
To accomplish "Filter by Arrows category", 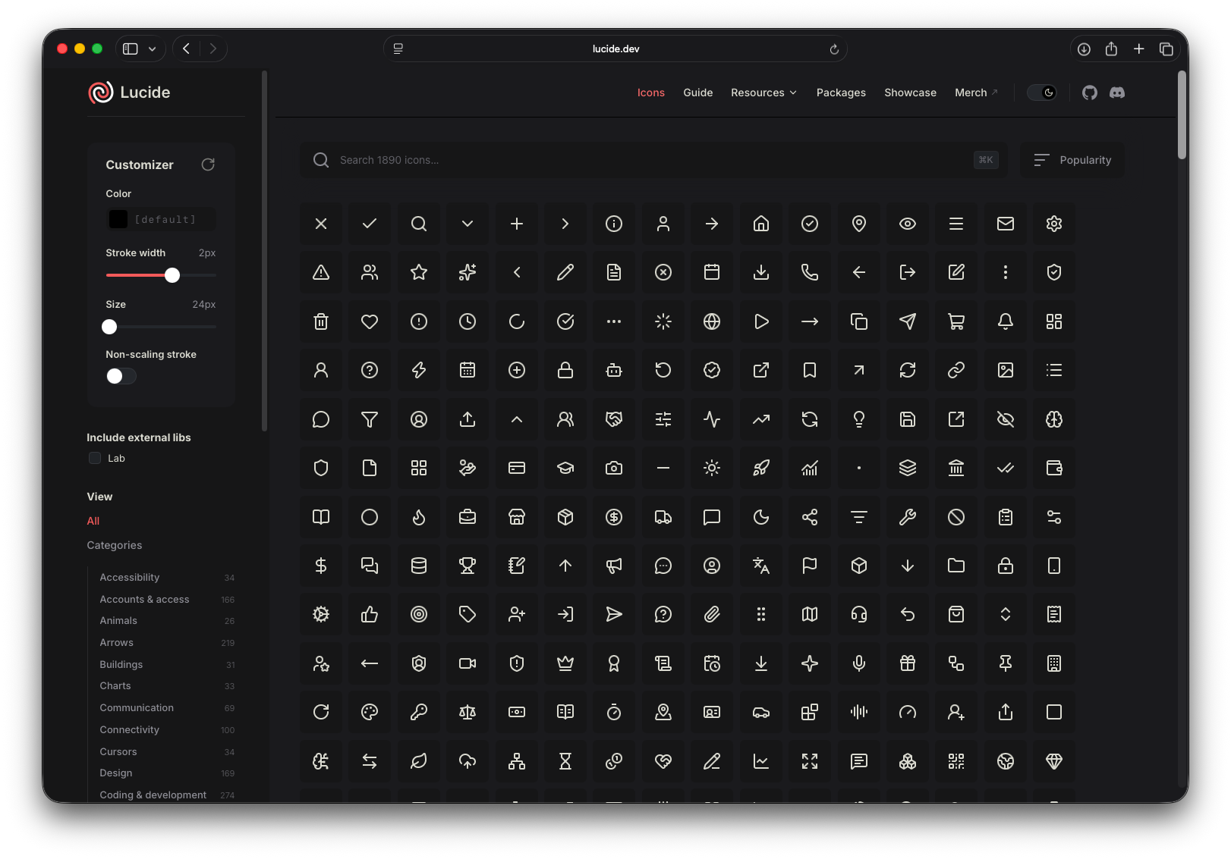I will 167,643.
